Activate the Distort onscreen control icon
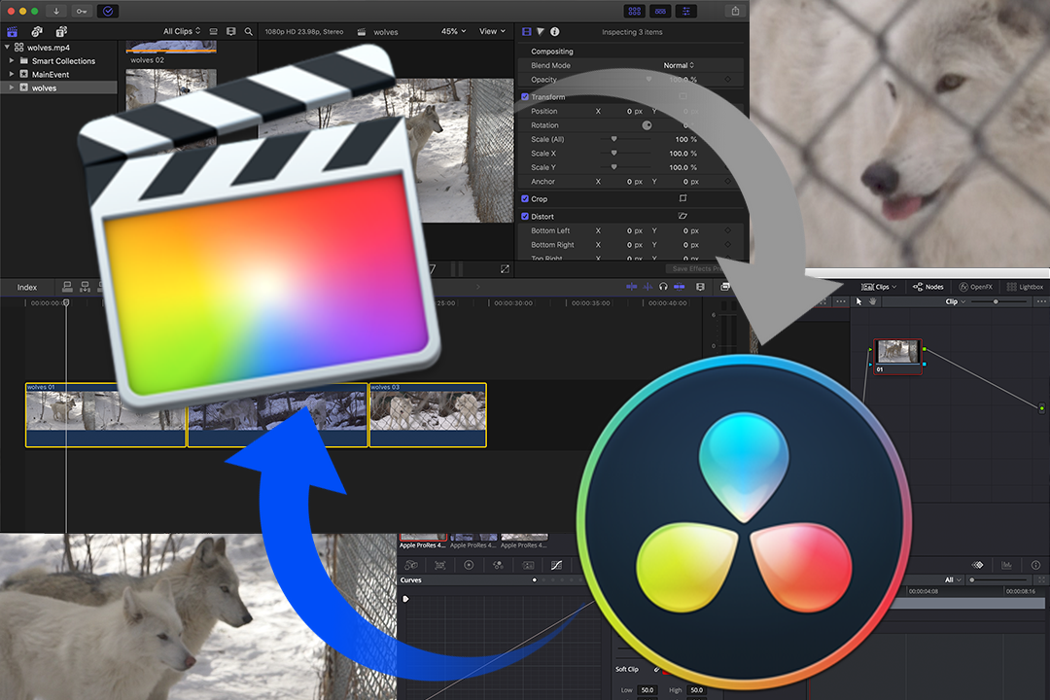 coord(683,216)
